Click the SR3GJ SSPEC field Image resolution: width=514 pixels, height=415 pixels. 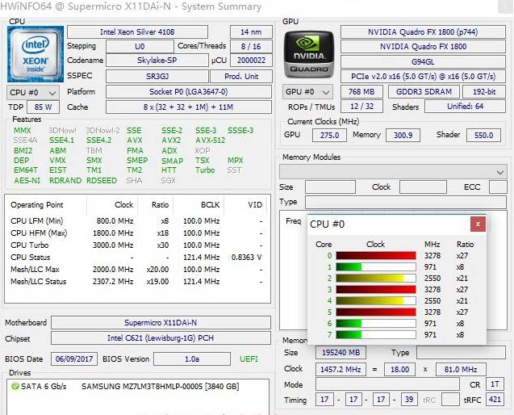[x=157, y=76]
